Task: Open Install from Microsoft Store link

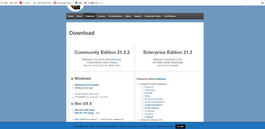Action: point(87,94)
